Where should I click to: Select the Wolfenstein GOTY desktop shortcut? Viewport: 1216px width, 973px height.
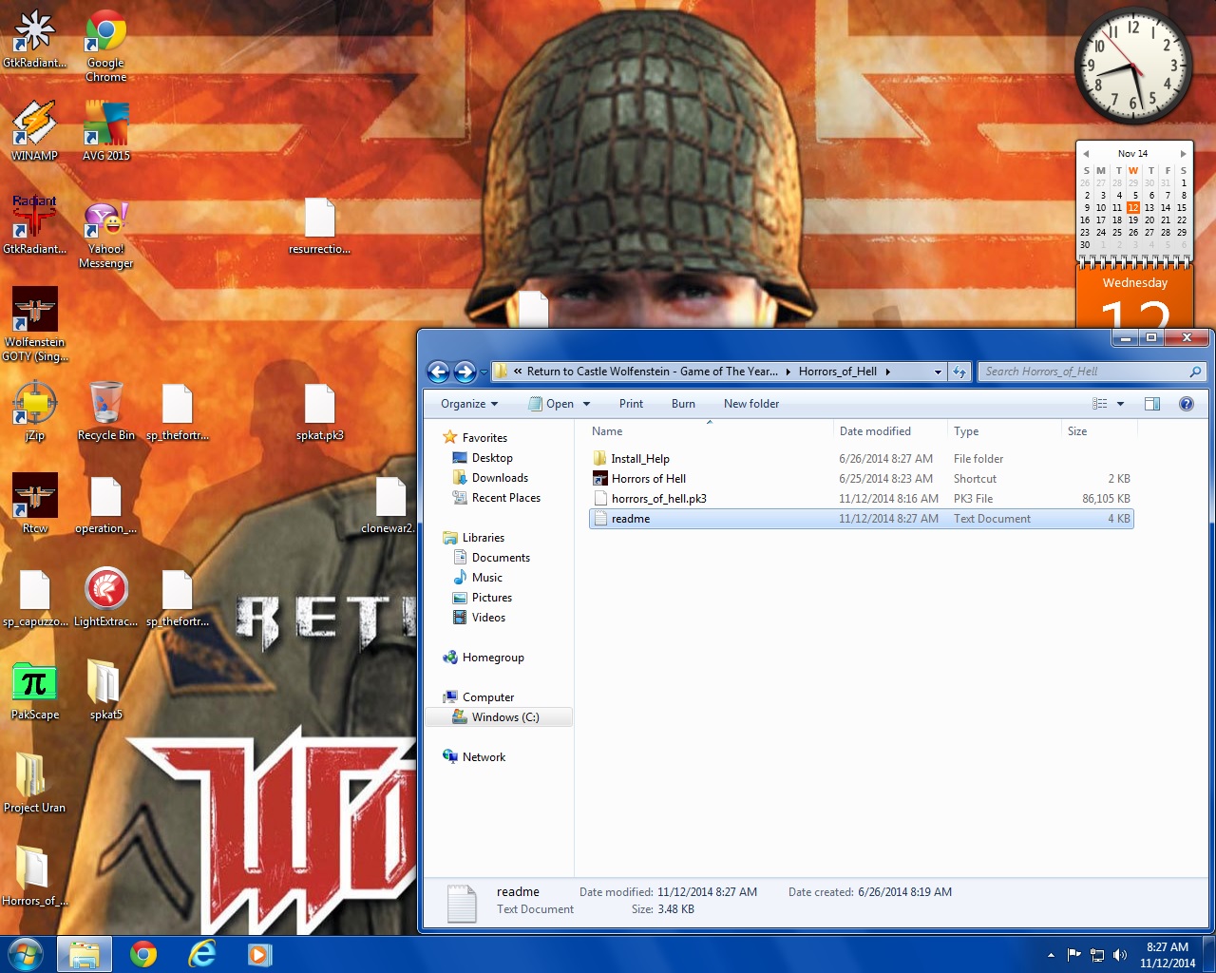point(35,325)
